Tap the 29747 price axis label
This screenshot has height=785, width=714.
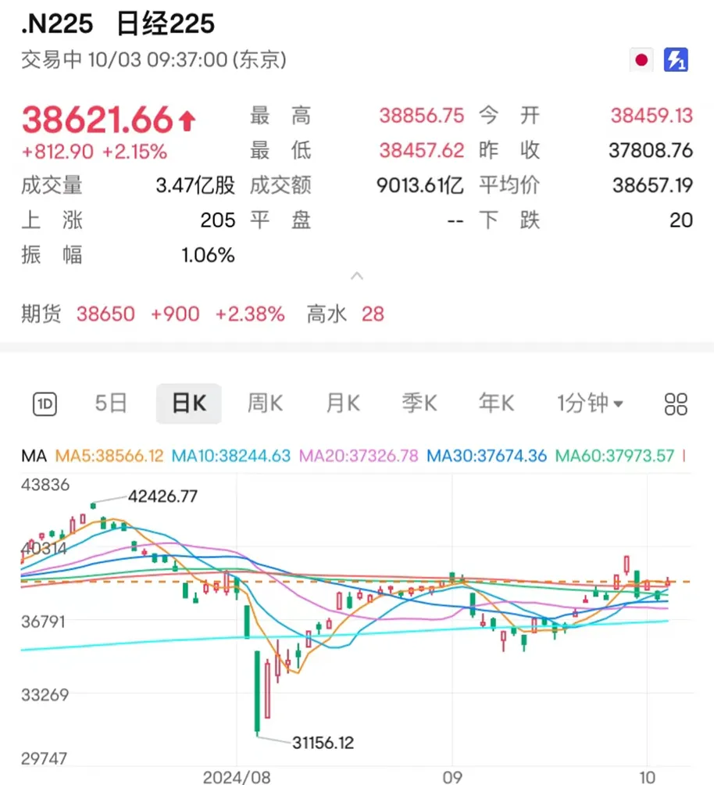coord(44,758)
